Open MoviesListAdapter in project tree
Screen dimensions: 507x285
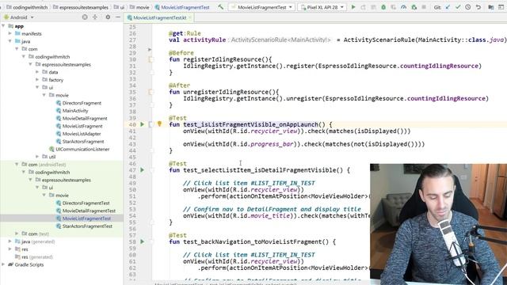click(x=82, y=134)
